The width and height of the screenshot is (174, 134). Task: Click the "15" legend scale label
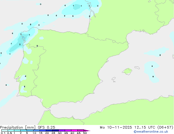41,133
